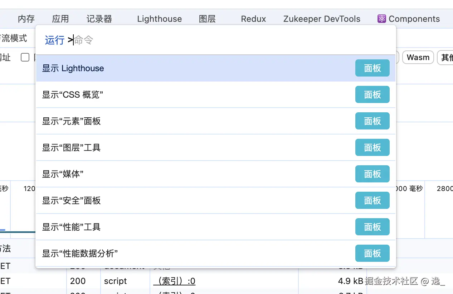Toggle the checkbox beside the filter field
453x294 pixels.
(25, 57)
